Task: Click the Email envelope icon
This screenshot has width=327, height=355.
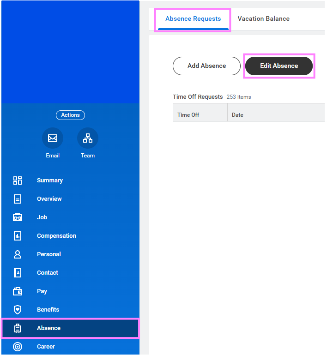Action: (53, 138)
